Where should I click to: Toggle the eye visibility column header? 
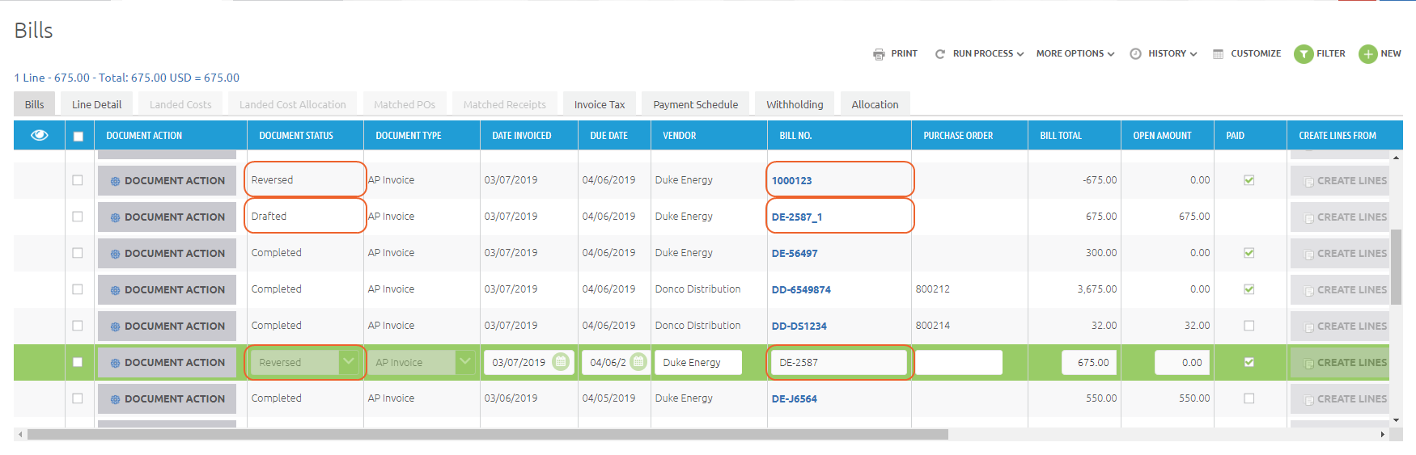tap(39, 135)
